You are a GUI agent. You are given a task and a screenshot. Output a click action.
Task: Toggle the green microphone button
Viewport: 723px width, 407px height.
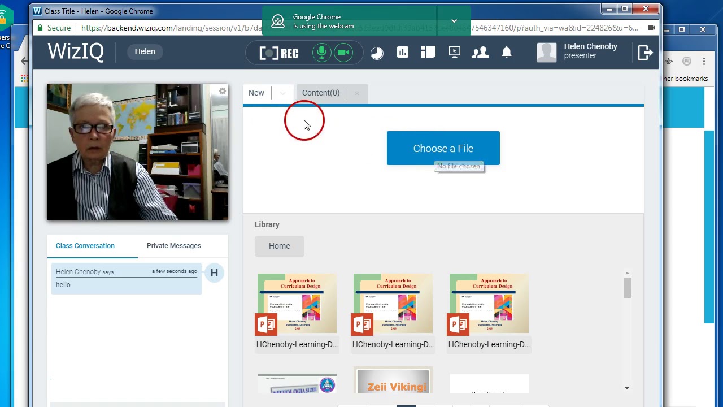[321, 53]
